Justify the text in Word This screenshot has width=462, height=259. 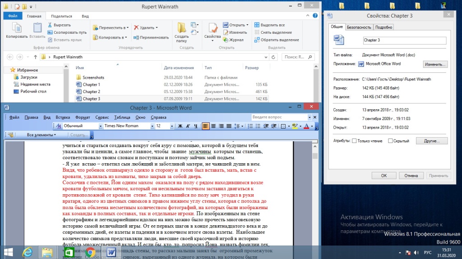point(229,126)
